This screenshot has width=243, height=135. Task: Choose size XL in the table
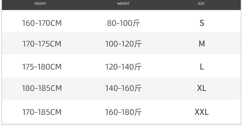pyautogui.click(x=202, y=88)
